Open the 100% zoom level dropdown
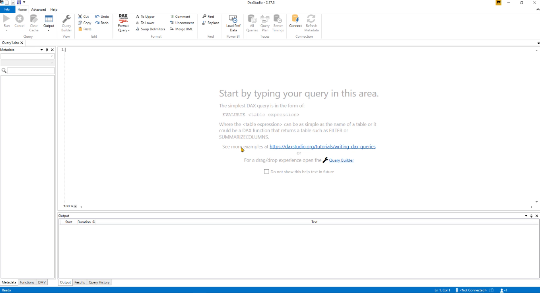The width and height of the screenshot is (540, 293). tap(75, 206)
